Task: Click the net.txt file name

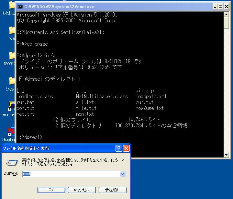Action: point(26,114)
